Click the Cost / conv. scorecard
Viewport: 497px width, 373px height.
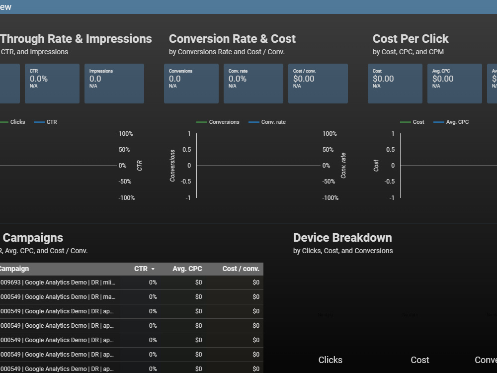coord(318,84)
